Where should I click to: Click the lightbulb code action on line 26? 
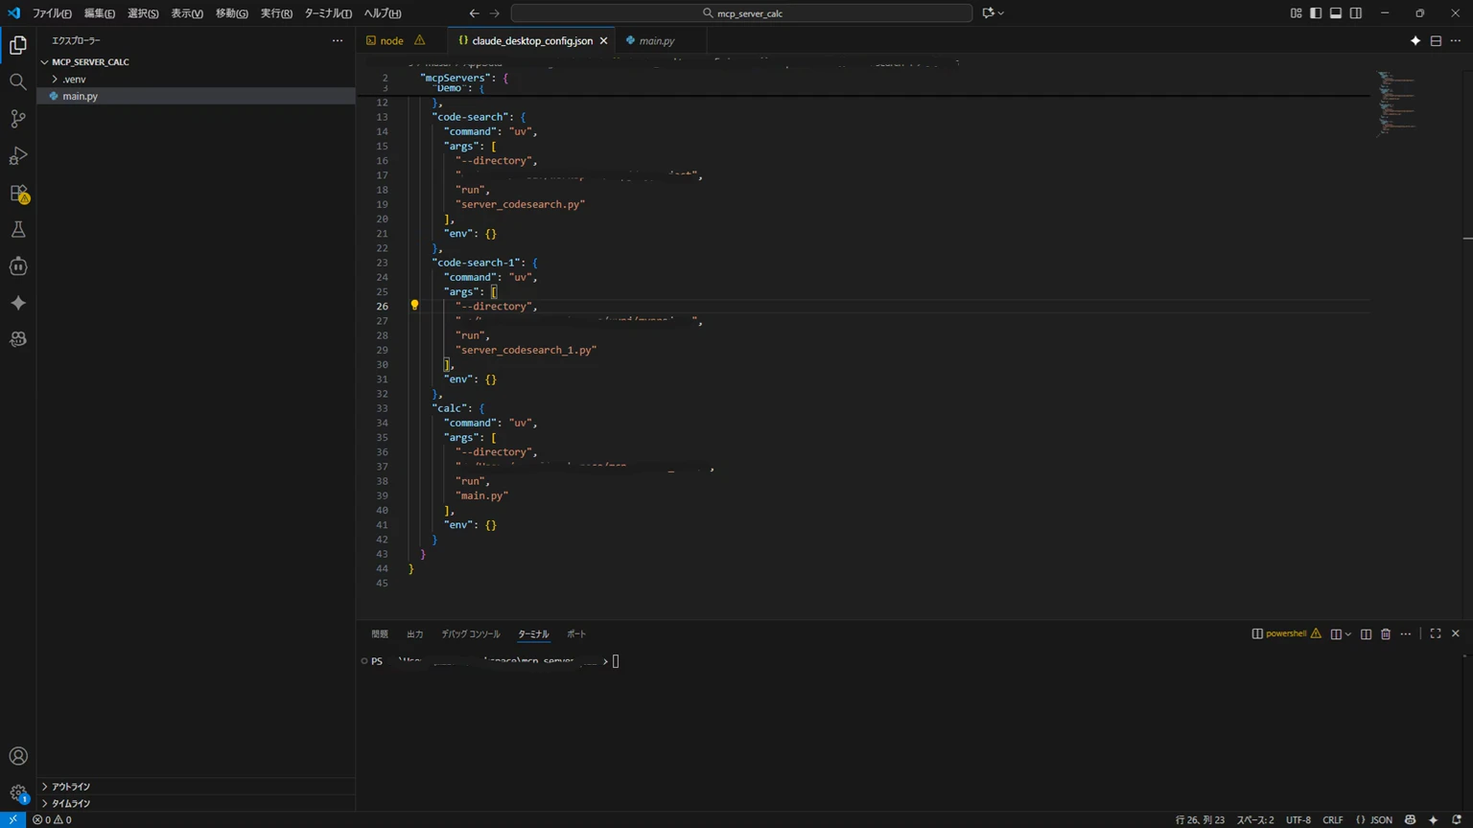[414, 306]
